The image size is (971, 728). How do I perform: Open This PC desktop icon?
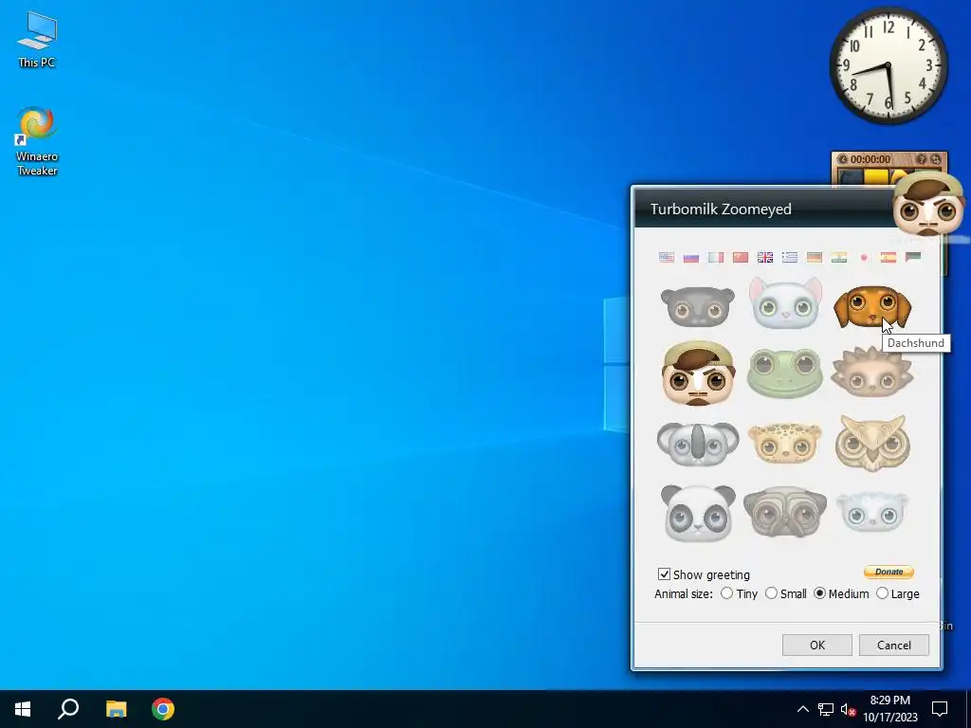pos(37,40)
